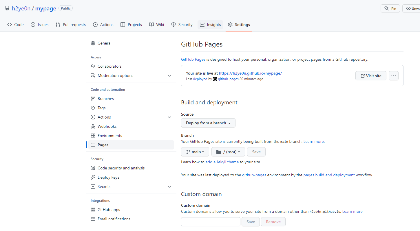The image size is (420, 231).
Task: Click Learn more link in Branch section
Action: [314, 141]
